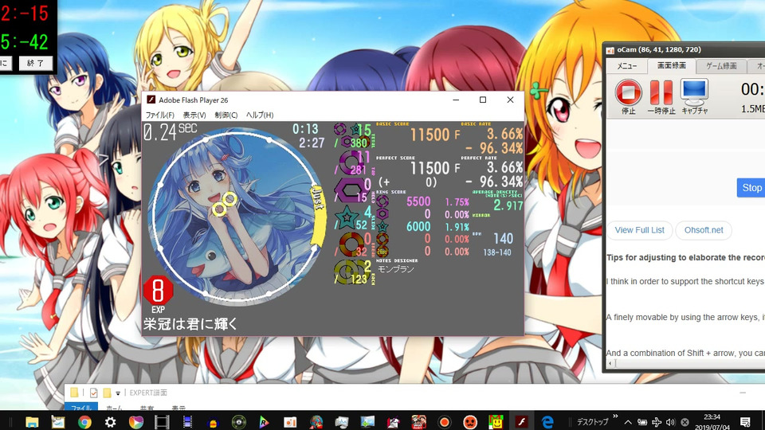Click the volume speaker tray icon
The width and height of the screenshot is (765, 430).
670,422
